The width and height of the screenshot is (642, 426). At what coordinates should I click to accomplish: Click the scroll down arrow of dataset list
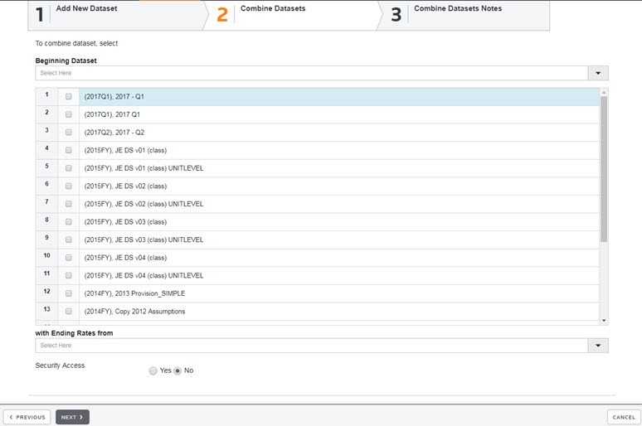point(604,320)
